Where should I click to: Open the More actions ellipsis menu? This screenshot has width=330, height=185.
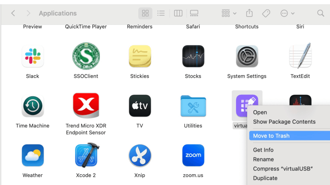coord(287,13)
